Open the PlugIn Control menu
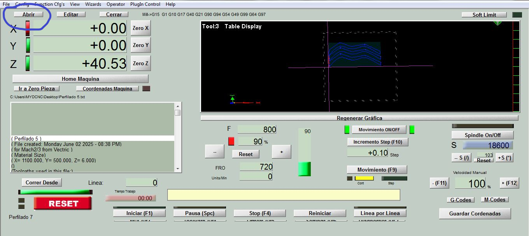 (x=145, y=4)
